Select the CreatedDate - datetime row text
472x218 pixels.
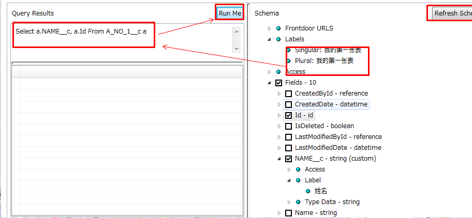331,104
